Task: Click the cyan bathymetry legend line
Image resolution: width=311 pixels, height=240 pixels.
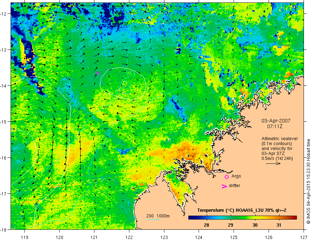Action: click(153, 220)
